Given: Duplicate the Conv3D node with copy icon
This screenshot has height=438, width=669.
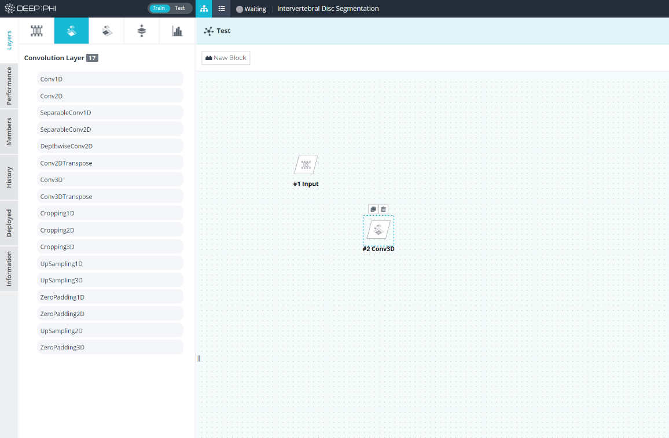Looking at the screenshot, I should (x=373, y=209).
